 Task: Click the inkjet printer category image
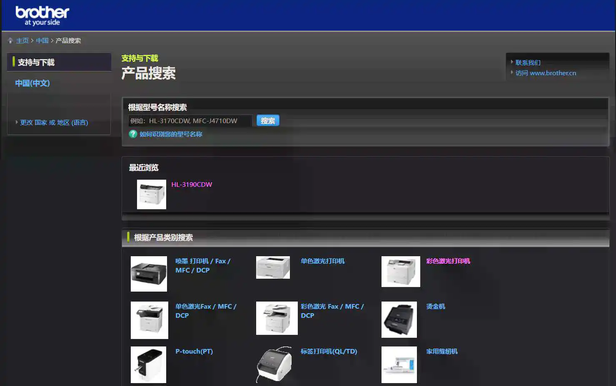[x=149, y=274]
